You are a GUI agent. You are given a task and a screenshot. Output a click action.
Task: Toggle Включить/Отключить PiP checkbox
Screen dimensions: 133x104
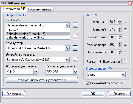87,83
